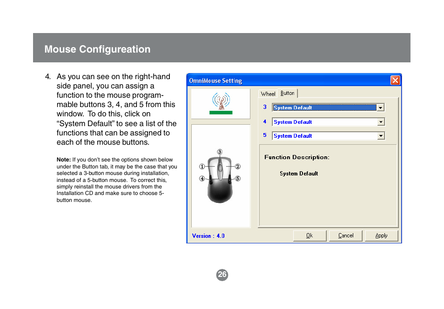Image resolution: width=444 pixels, height=309 pixels.
Task: Close the OmniMouse Setting dialog
Action: coord(395,81)
